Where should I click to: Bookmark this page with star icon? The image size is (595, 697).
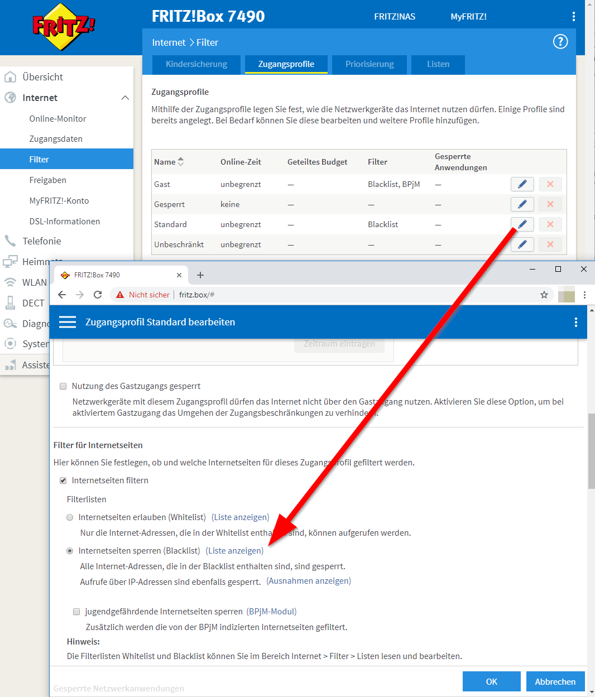coord(544,295)
